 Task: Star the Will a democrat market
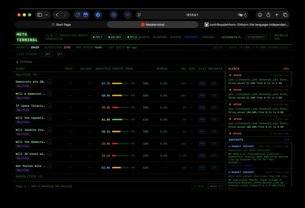click(x=50, y=94)
